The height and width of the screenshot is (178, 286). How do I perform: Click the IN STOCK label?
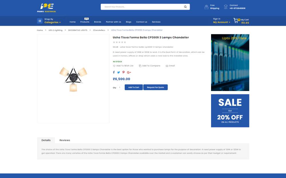118,62
